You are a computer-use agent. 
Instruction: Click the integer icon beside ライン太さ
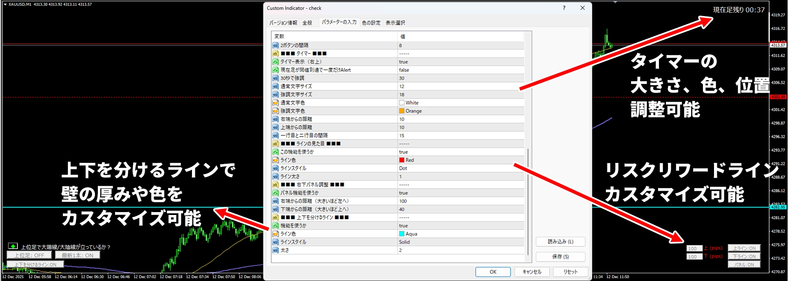275,176
